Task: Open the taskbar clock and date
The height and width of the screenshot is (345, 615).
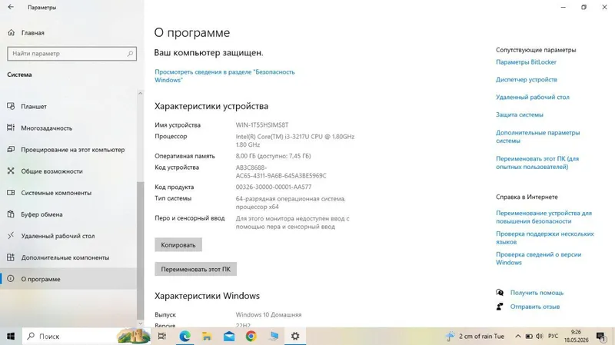Action: tap(576, 337)
